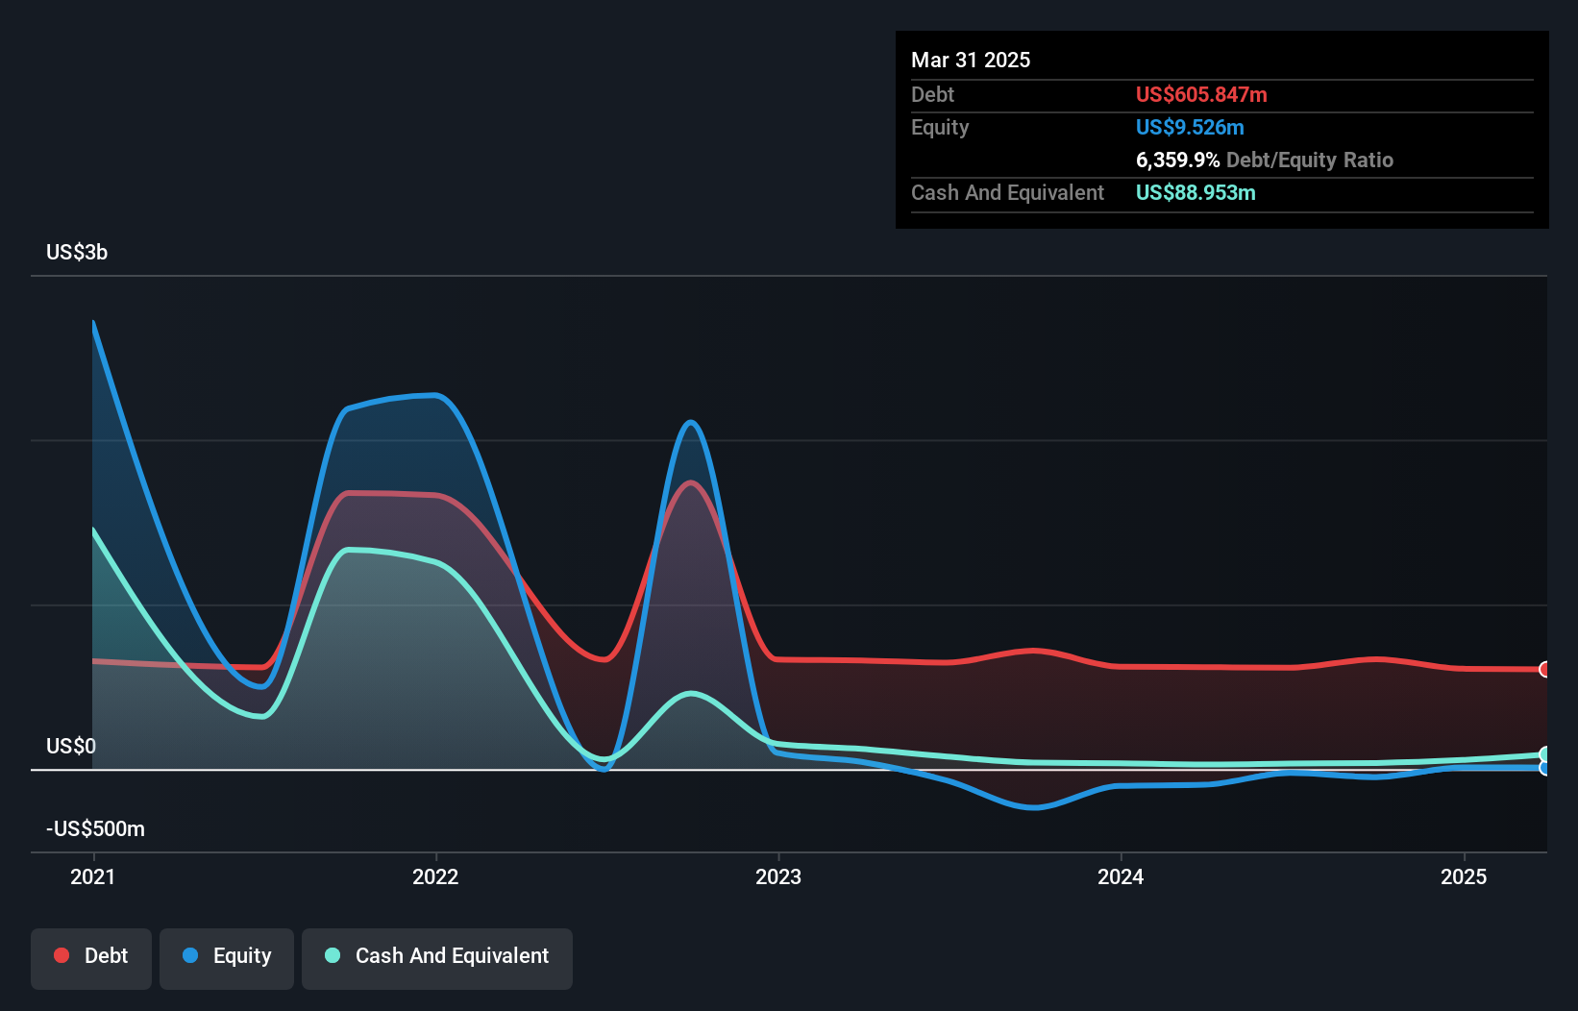Viewport: 1578px width, 1011px height.
Task: Click the Debt row label in tooltip
Action: tap(932, 94)
